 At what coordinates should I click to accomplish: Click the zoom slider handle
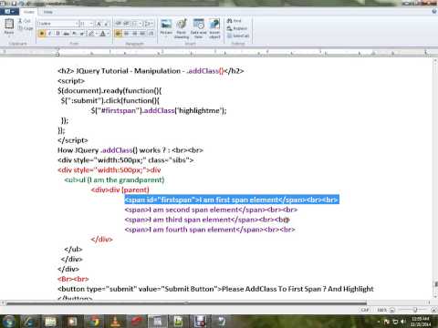[415, 310]
